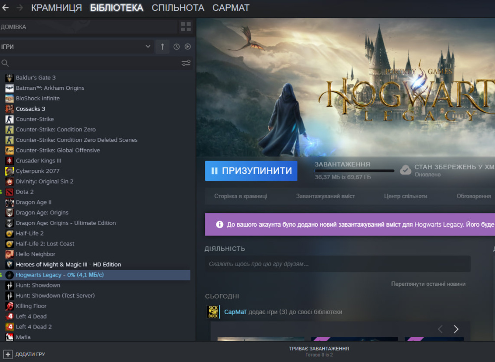This screenshot has height=362, width=495.
Task: Expand the Ігри category dropdown
Action: point(148,46)
